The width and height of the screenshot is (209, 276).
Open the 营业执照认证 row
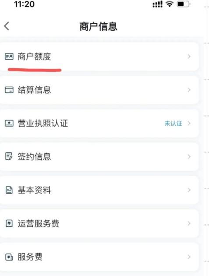[99, 123]
